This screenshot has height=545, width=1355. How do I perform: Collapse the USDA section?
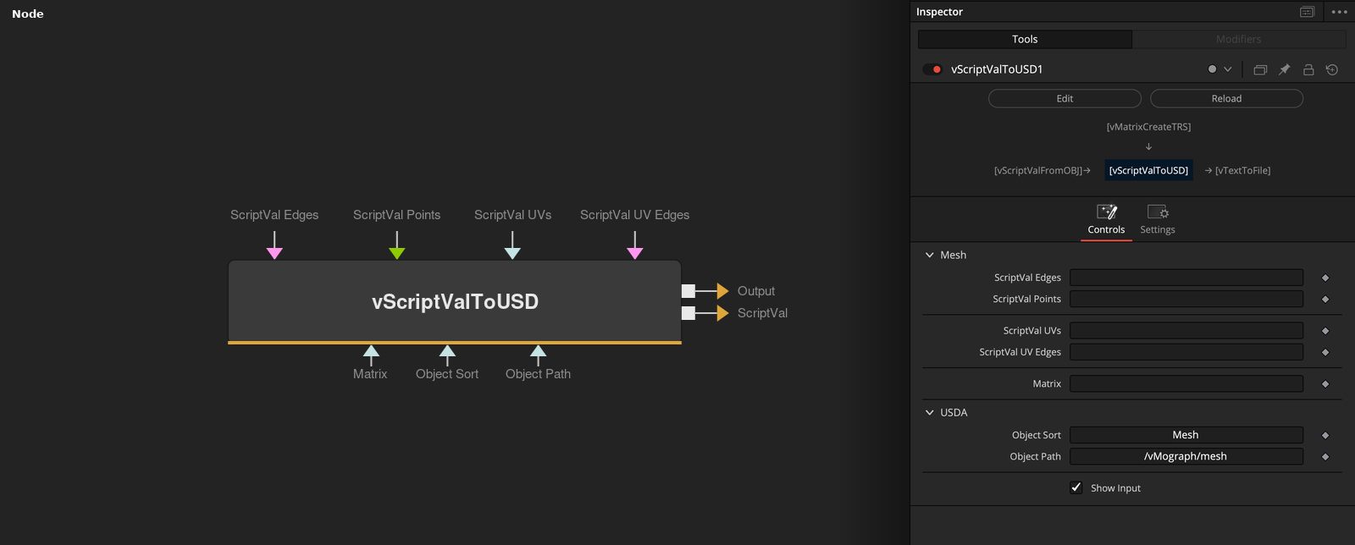click(930, 412)
